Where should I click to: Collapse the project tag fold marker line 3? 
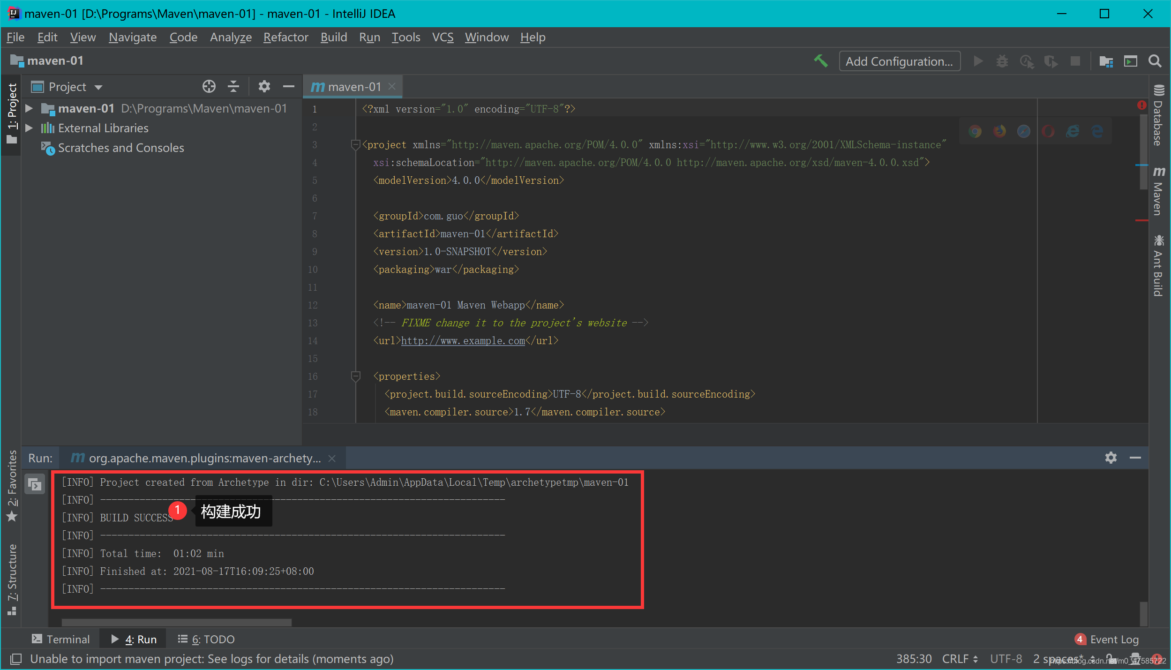coord(355,144)
